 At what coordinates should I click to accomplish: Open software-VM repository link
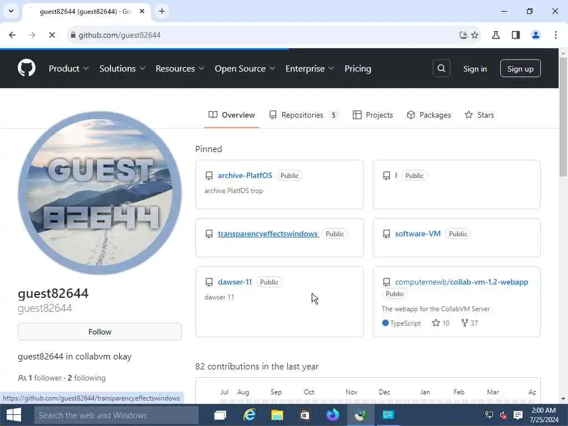[x=418, y=234]
